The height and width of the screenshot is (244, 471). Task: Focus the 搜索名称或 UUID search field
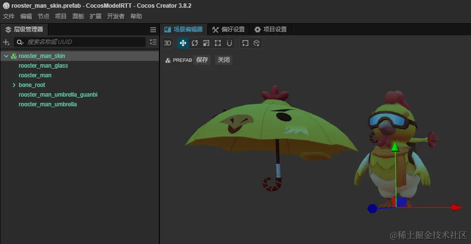tap(80, 42)
